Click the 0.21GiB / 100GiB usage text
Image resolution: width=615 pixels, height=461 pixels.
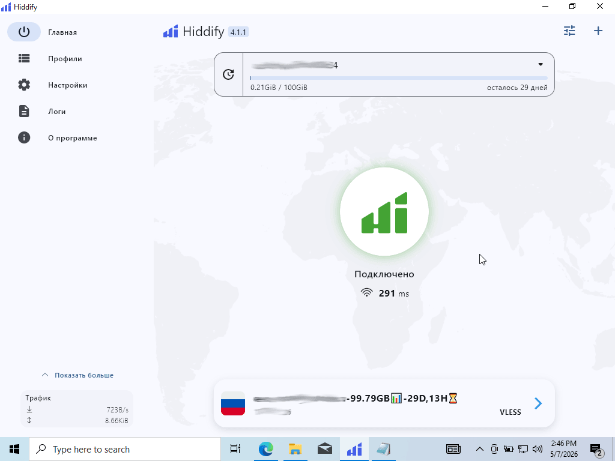tap(279, 88)
